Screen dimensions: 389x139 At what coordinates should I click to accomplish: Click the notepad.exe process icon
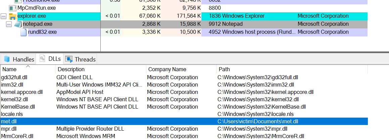[x=18, y=24]
